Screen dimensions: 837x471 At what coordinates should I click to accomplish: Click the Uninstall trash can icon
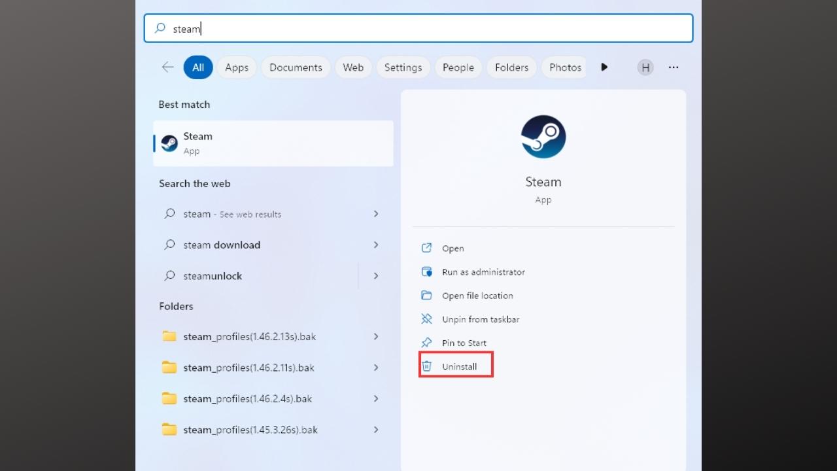pos(426,366)
